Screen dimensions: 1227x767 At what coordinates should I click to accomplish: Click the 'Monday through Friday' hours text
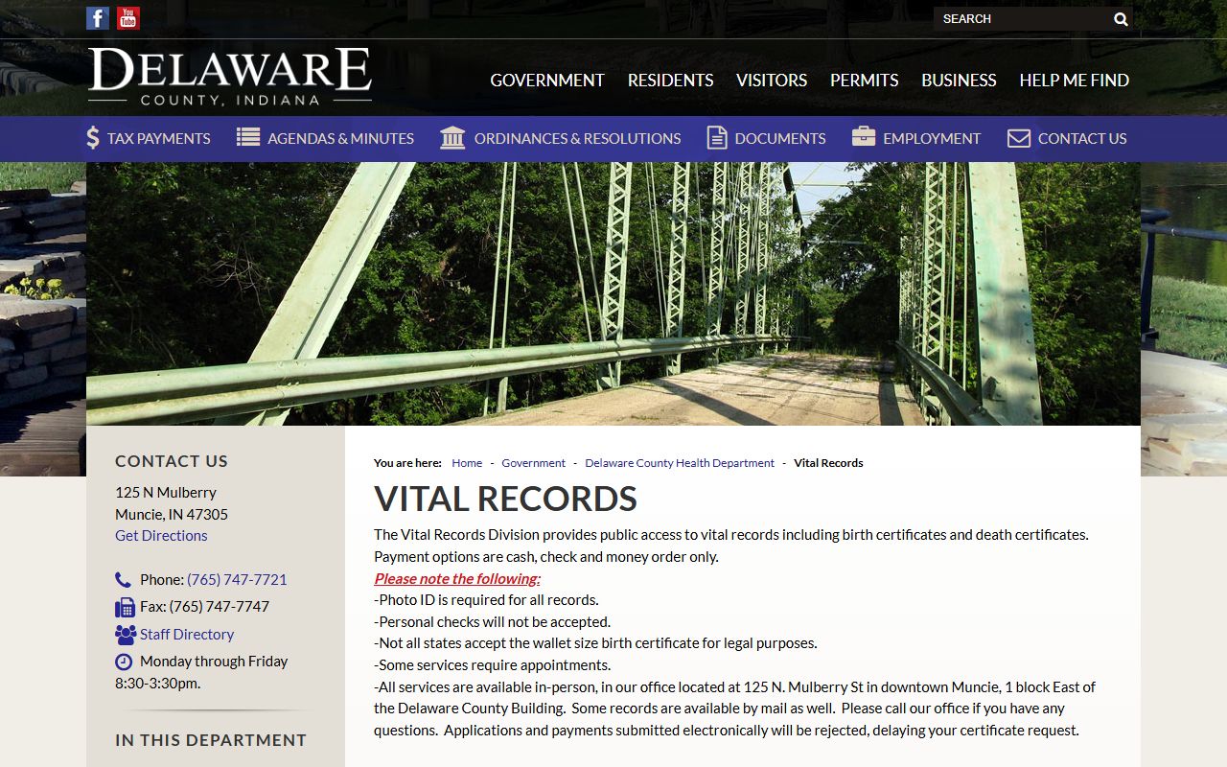tap(214, 662)
